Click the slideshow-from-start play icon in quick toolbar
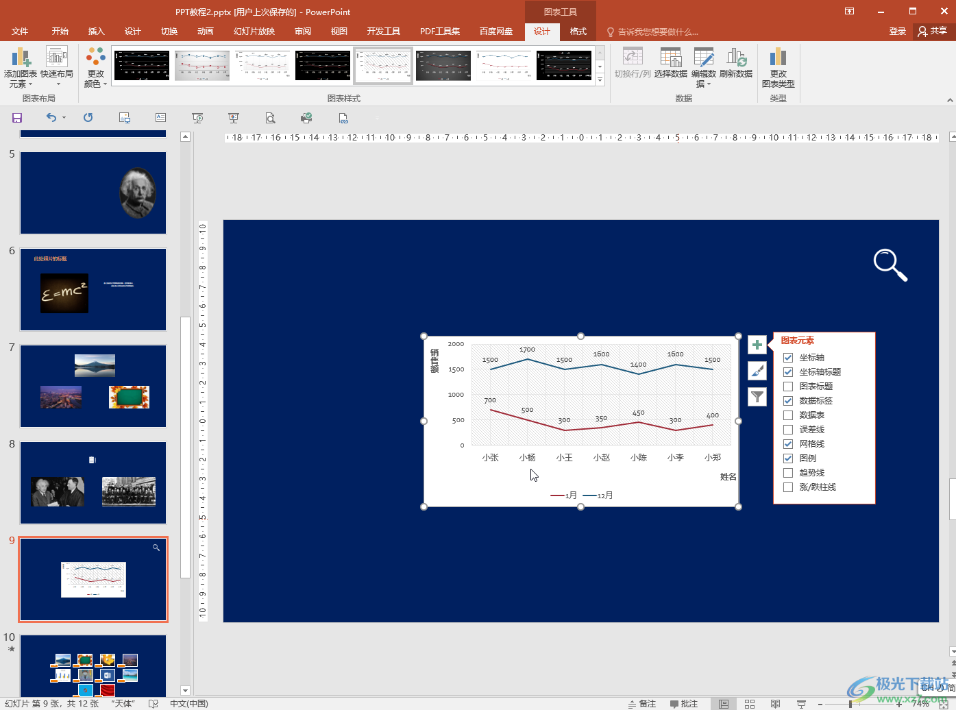 [197, 118]
